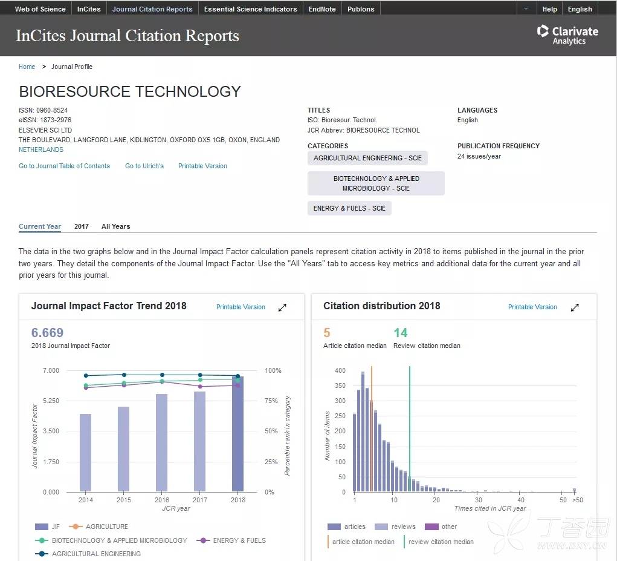Click the 24 issues/year text

click(479, 156)
